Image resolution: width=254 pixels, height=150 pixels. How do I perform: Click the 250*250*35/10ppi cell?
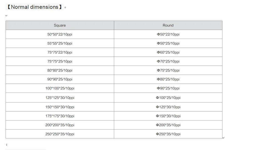point(60,134)
